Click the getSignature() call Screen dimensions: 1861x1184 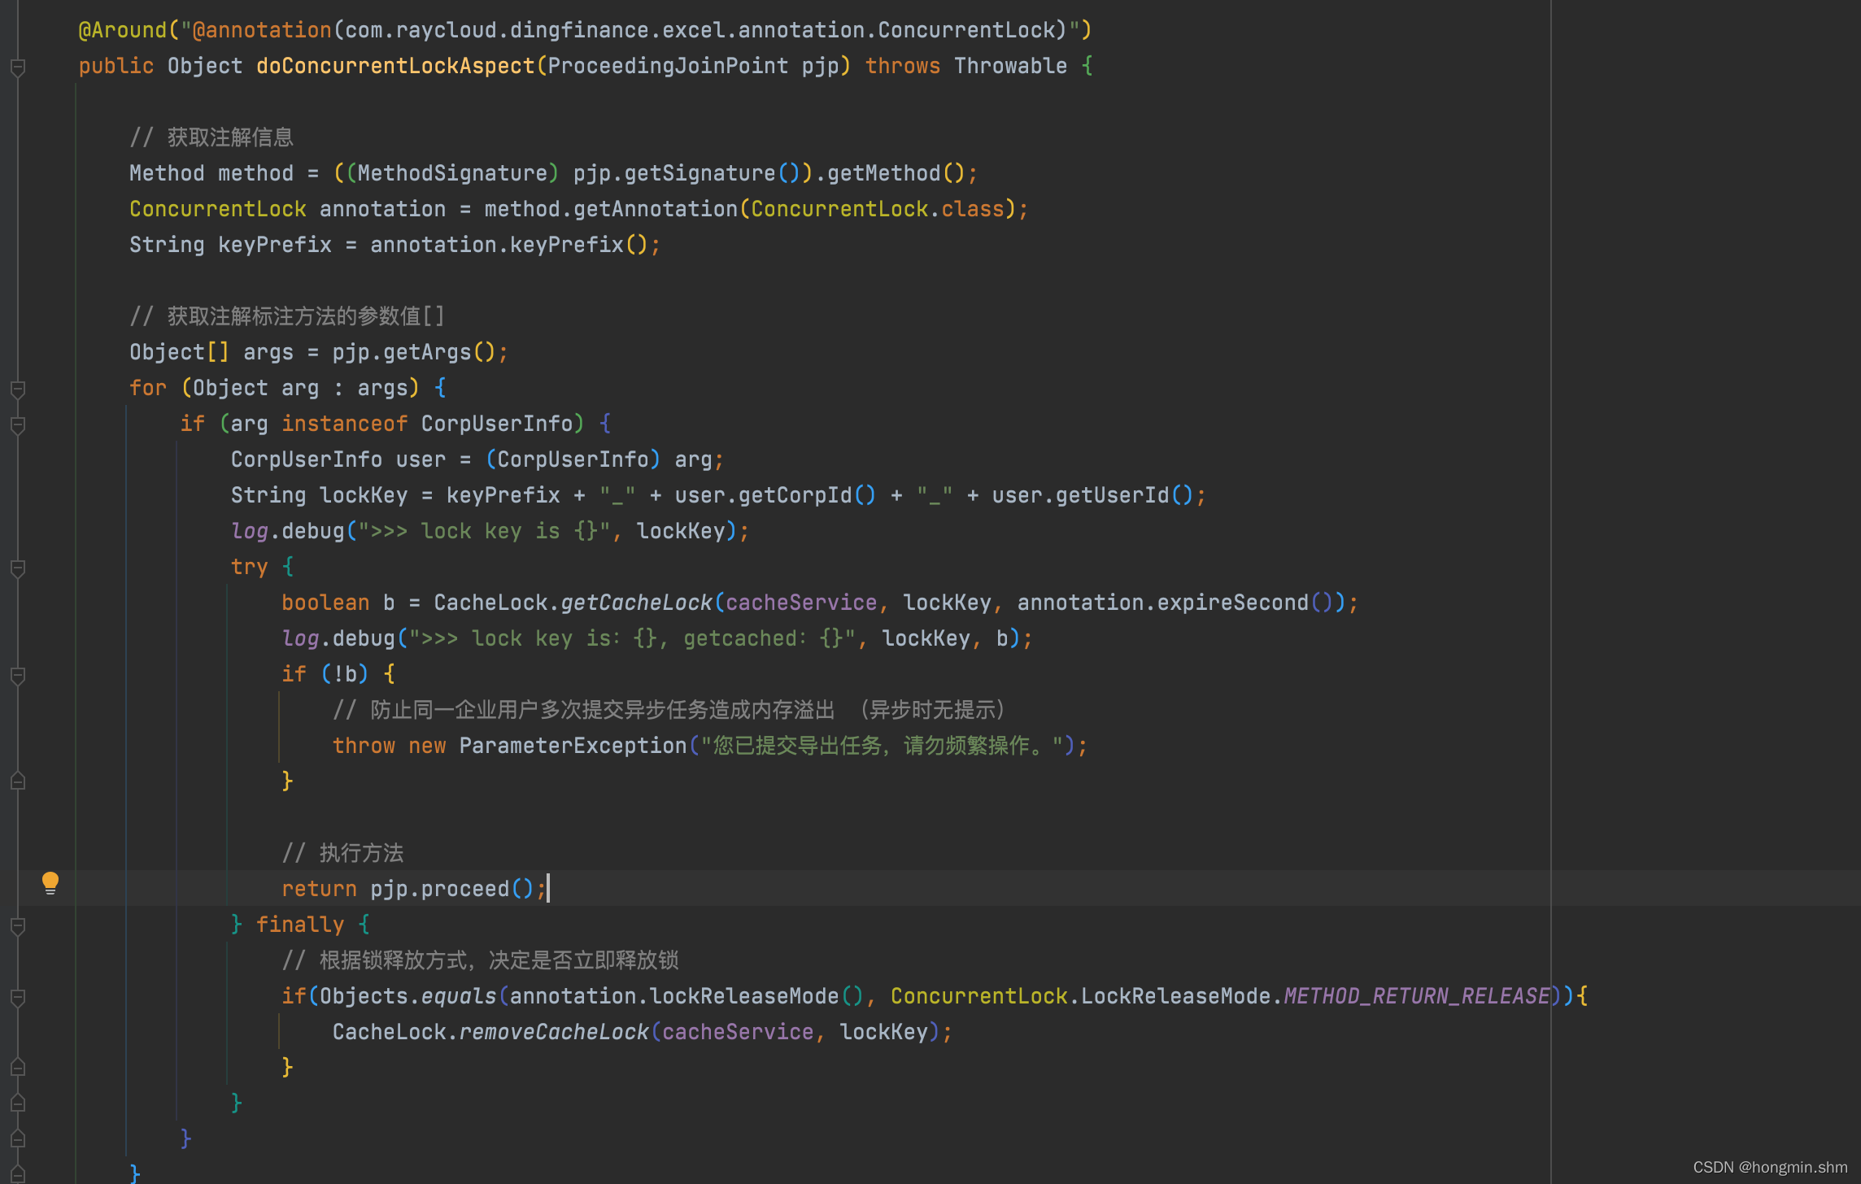coord(712,173)
